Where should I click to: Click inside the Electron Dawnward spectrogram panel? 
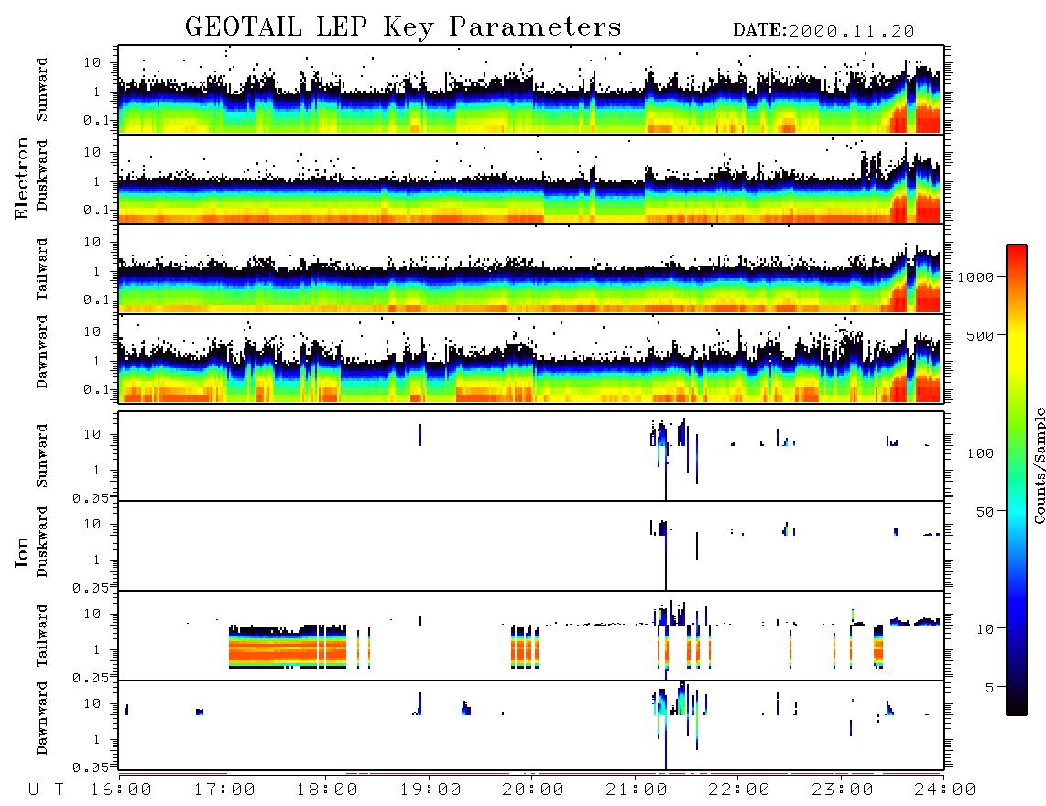531,358
